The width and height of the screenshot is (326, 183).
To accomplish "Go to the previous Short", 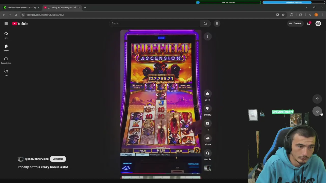I will 317,99.
